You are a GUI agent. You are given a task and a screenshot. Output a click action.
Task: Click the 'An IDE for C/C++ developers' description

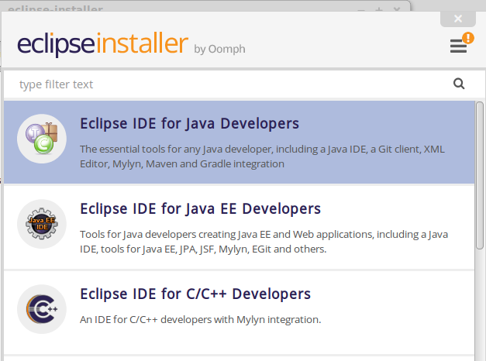pos(200,319)
